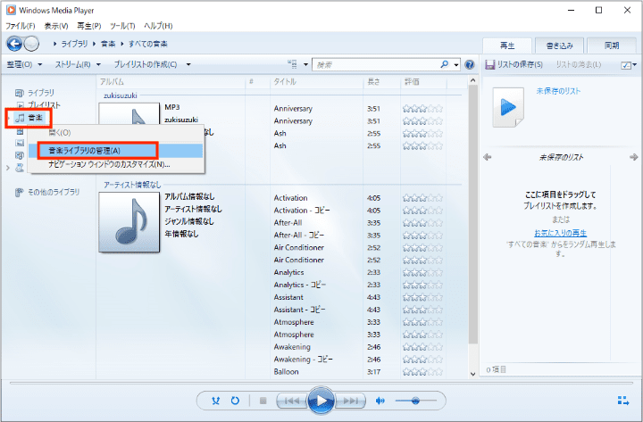This screenshot has width=643, height=422.
Task: Open the ストリーム(R) dropdown
Action: click(x=78, y=64)
